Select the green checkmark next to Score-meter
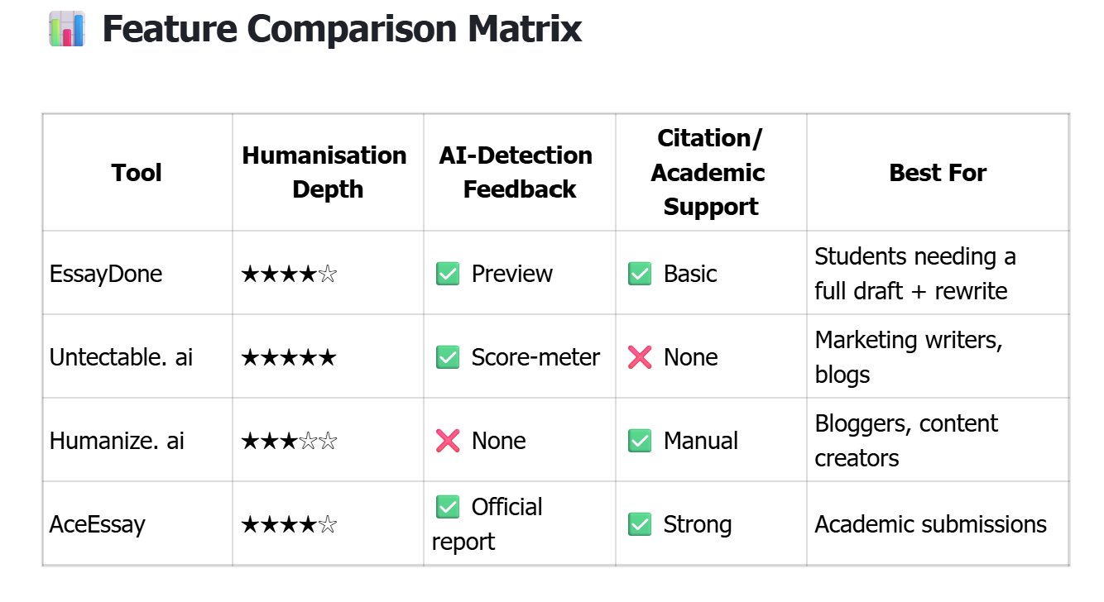 [448, 357]
